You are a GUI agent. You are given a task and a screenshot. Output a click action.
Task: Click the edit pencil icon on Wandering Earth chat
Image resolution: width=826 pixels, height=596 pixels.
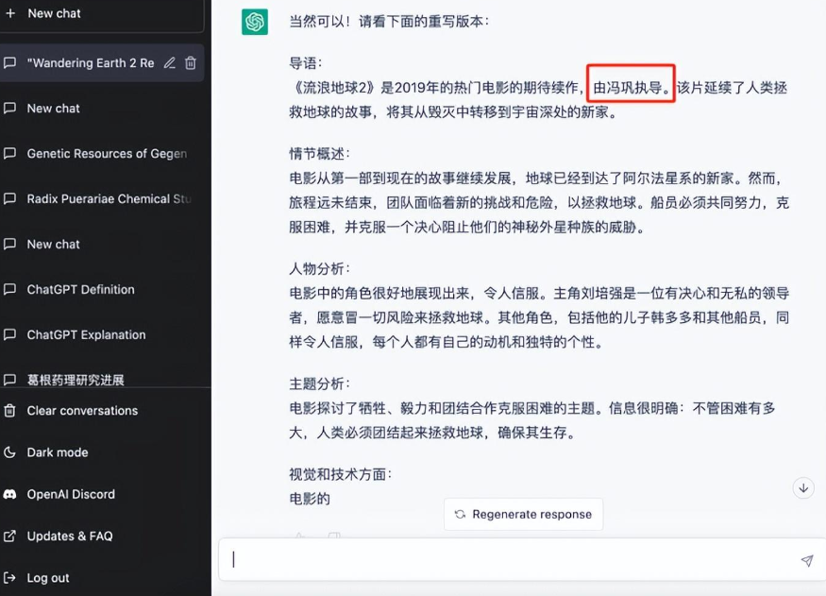[x=170, y=62]
